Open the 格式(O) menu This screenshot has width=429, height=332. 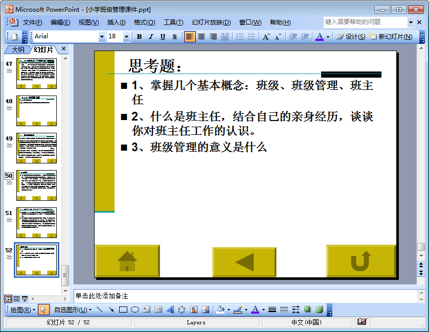[145, 22]
